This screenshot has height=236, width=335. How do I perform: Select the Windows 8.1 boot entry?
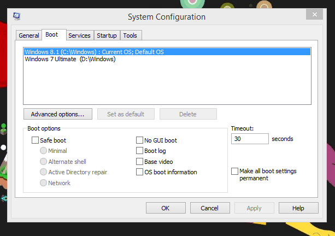click(94, 52)
